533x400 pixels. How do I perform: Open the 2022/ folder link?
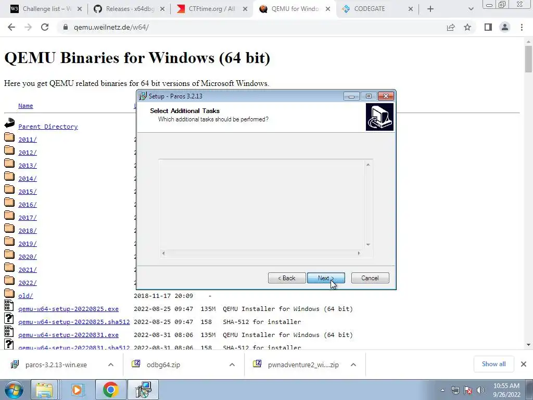(x=27, y=283)
